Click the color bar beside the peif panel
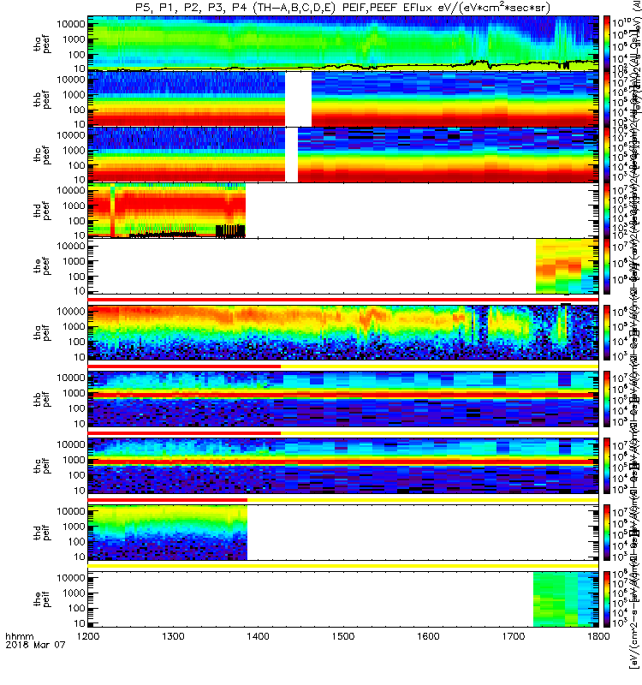This screenshot has height=685, width=642. [607, 599]
